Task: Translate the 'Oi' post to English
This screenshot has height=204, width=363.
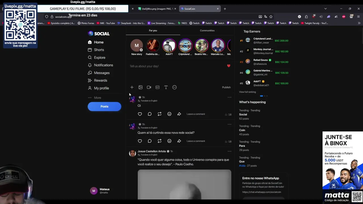Action: (x=147, y=101)
